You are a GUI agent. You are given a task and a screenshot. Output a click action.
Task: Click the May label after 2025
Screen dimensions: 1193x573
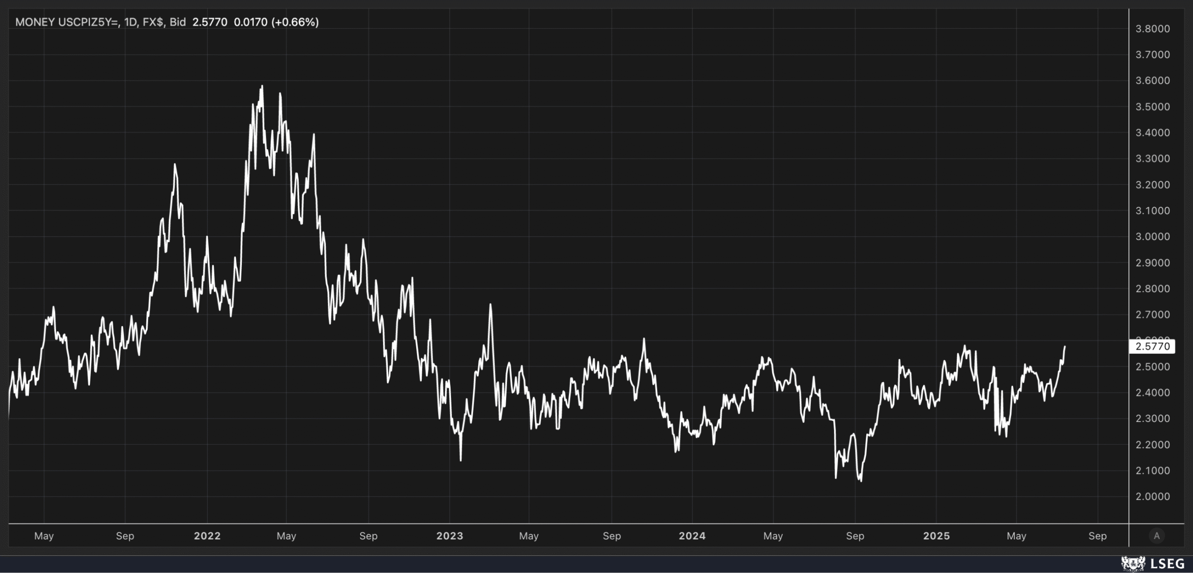coord(1016,536)
